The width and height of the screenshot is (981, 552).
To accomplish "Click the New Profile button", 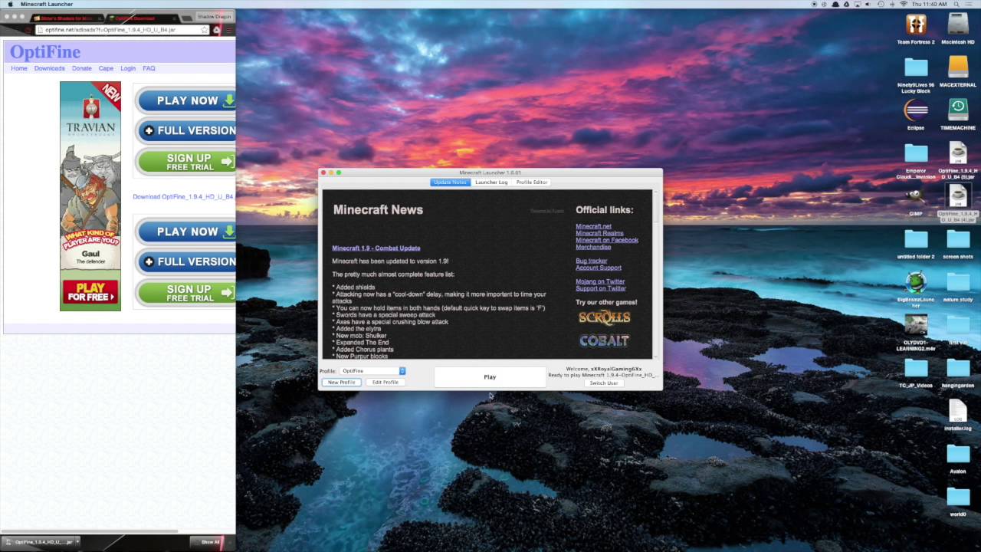I will [x=341, y=383].
